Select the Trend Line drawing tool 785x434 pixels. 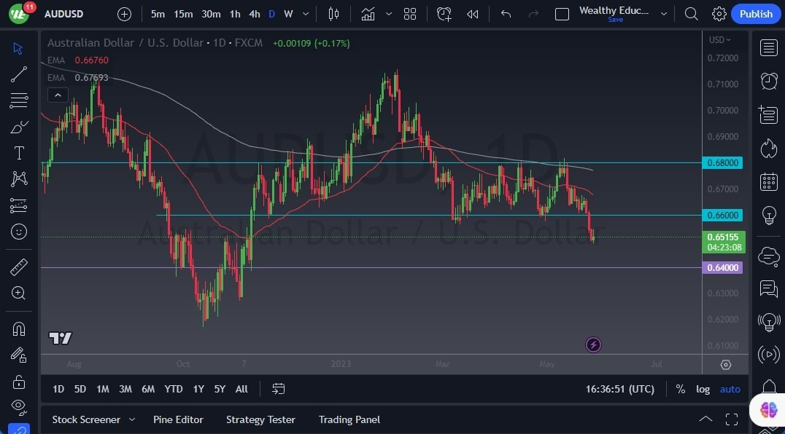point(19,74)
